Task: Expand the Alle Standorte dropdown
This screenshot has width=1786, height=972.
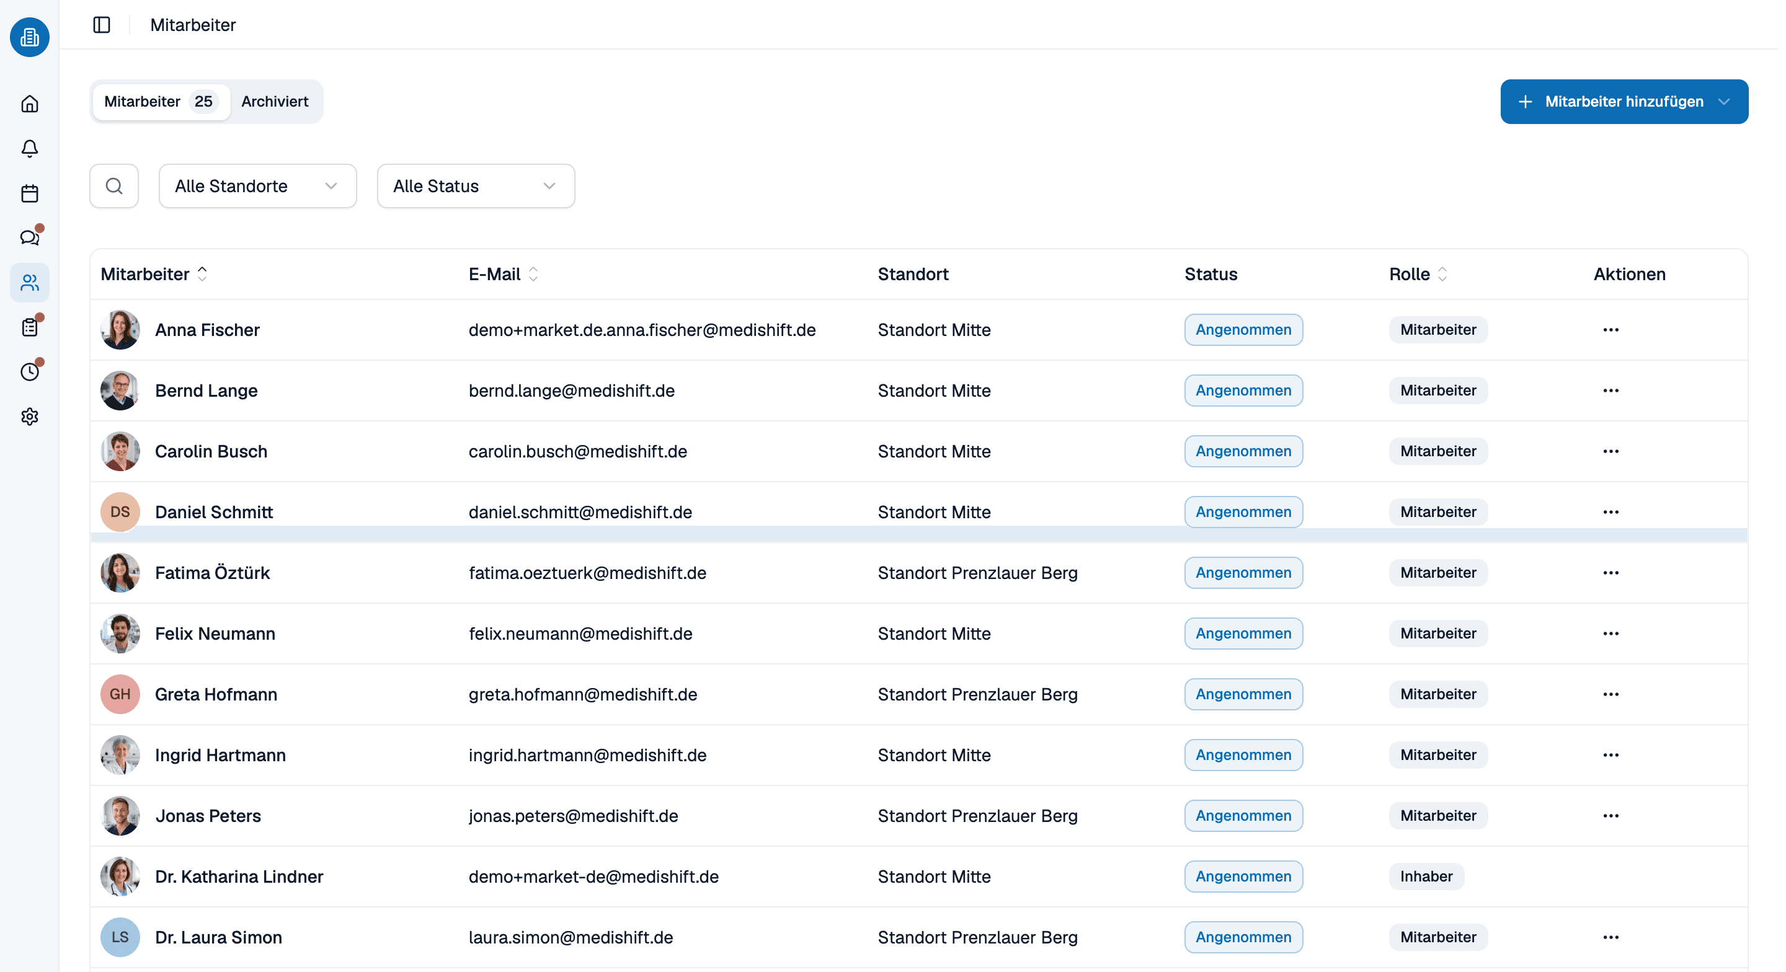Action: tap(258, 186)
